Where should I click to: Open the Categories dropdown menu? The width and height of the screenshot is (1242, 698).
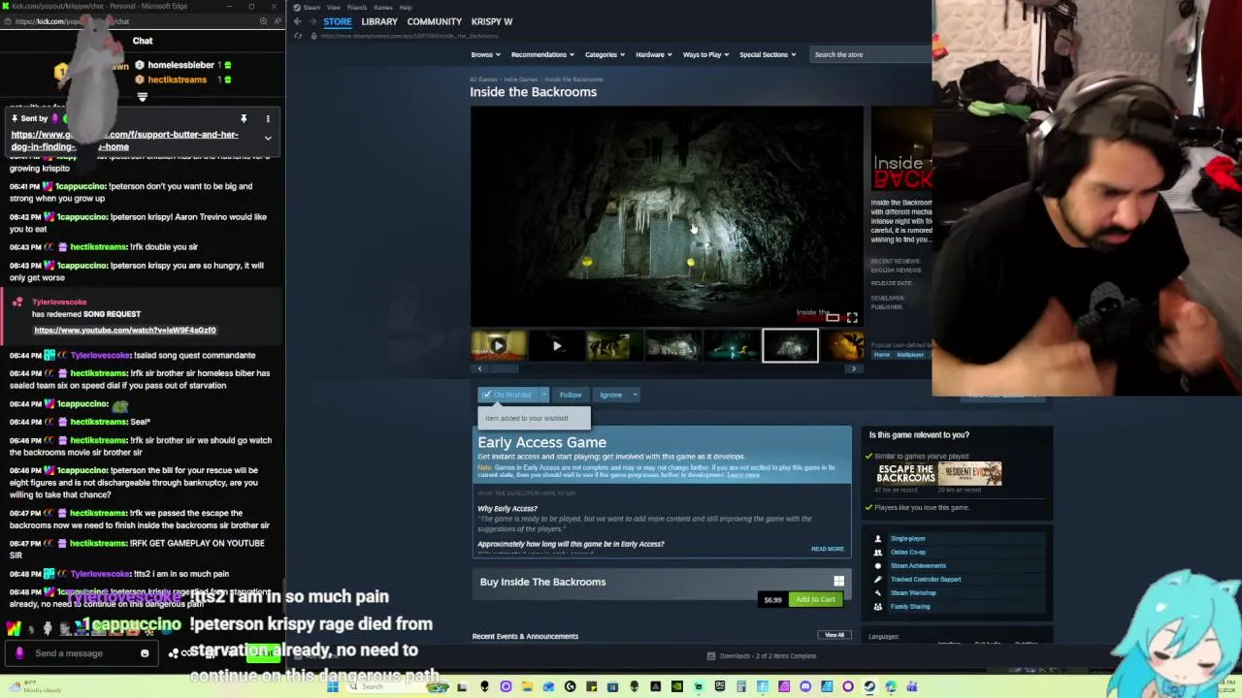tap(606, 54)
